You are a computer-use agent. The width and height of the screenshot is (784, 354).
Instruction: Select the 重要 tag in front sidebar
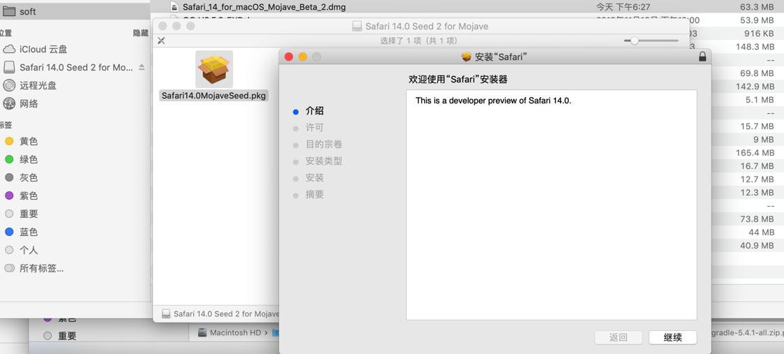click(29, 214)
